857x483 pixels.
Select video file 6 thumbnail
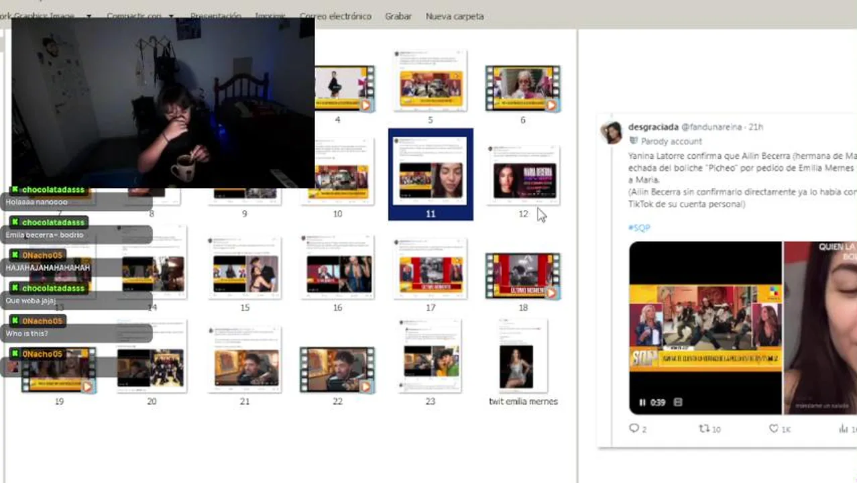(x=523, y=88)
